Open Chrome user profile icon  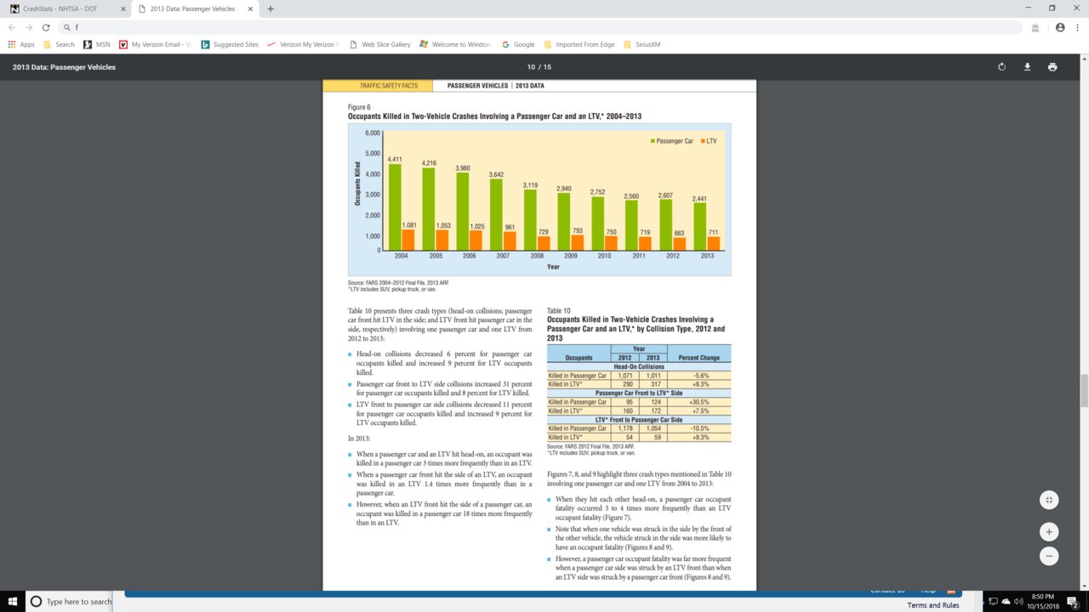[1060, 27]
